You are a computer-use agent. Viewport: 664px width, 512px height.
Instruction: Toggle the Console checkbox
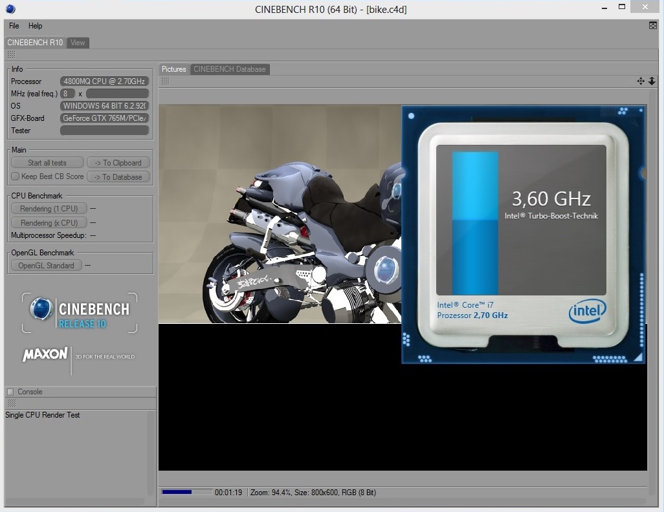click(x=10, y=392)
